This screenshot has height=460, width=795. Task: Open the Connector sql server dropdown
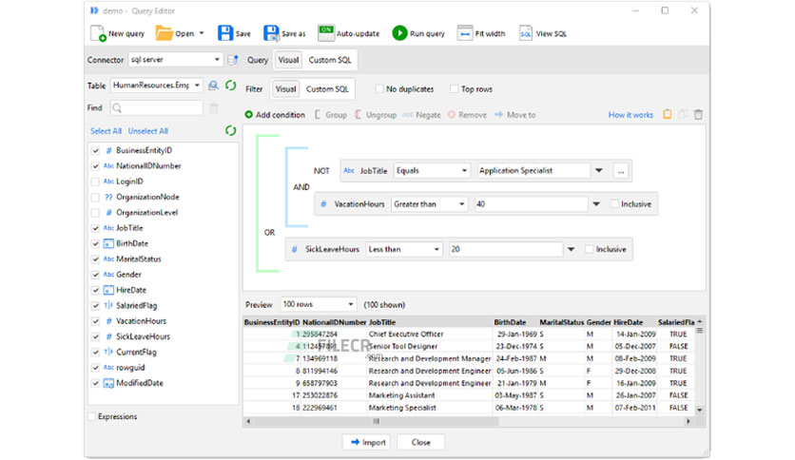click(x=175, y=60)
